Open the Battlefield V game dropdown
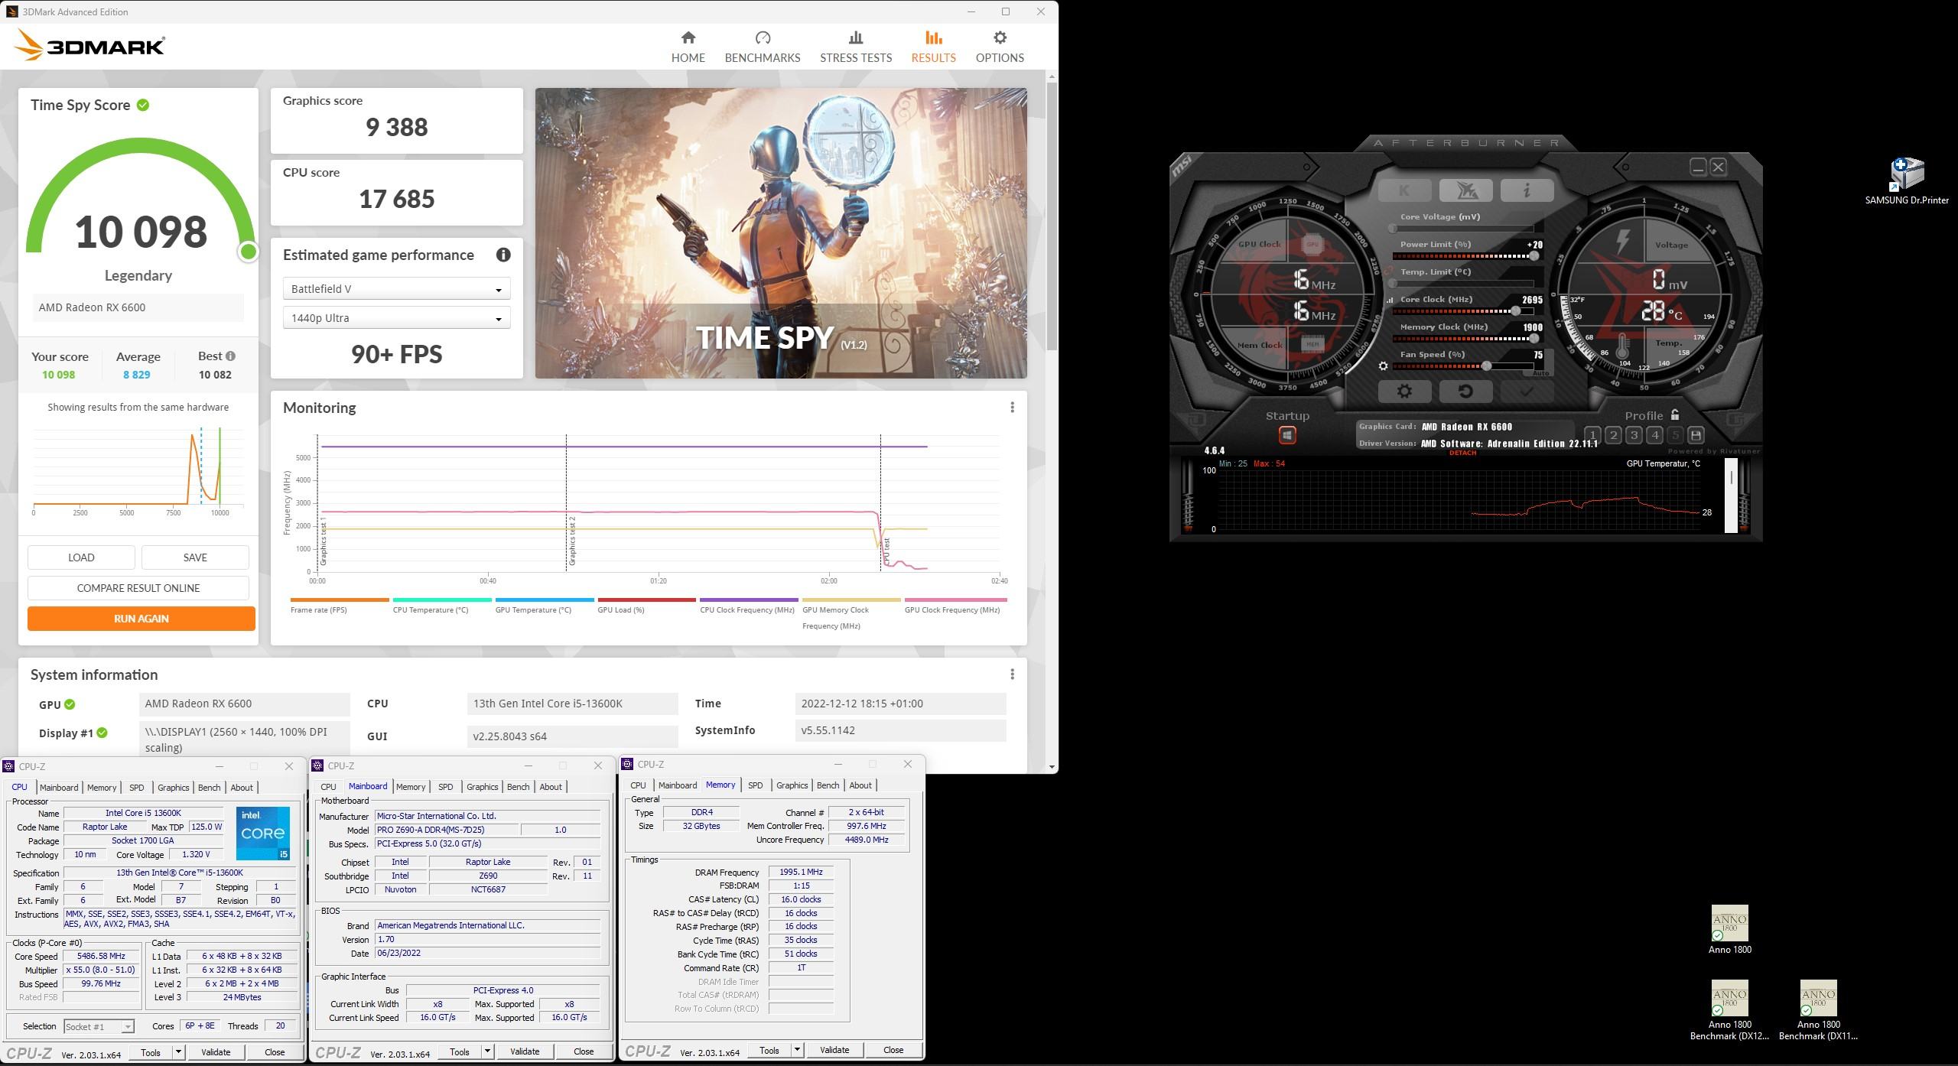 [x=396, y=289]
